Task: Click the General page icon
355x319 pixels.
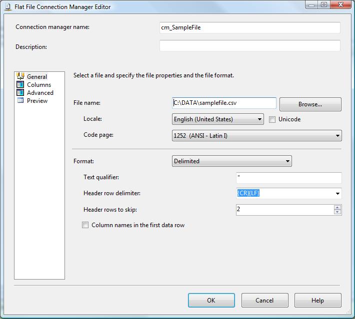Action: tap(20, 76)
